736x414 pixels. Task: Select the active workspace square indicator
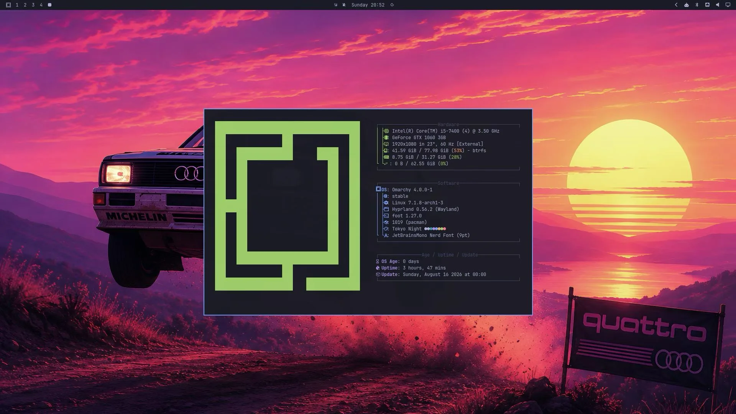[x=49, y=5]
